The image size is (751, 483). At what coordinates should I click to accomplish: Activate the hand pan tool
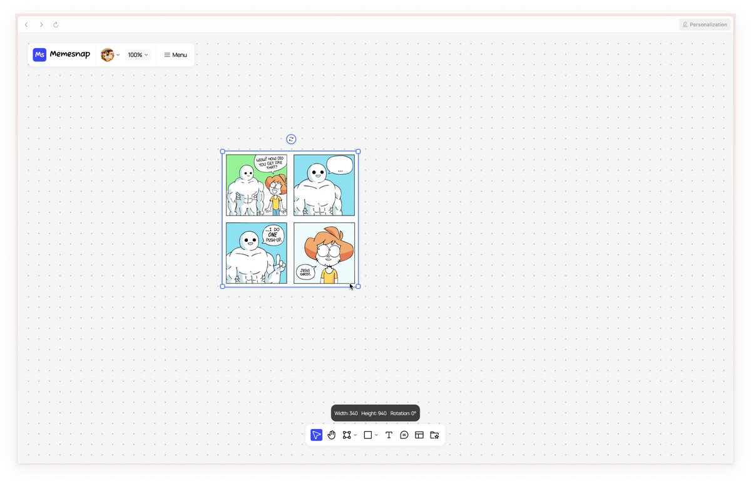[x=332, y=435]
